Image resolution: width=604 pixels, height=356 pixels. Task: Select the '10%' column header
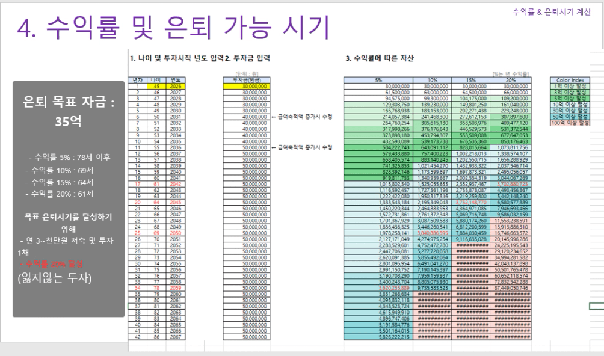(x=432, y=80)
